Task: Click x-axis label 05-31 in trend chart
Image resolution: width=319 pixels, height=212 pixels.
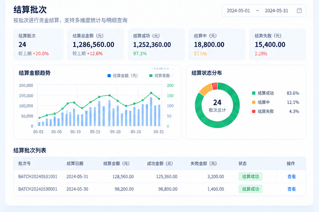Action: [x=159, y=132]
